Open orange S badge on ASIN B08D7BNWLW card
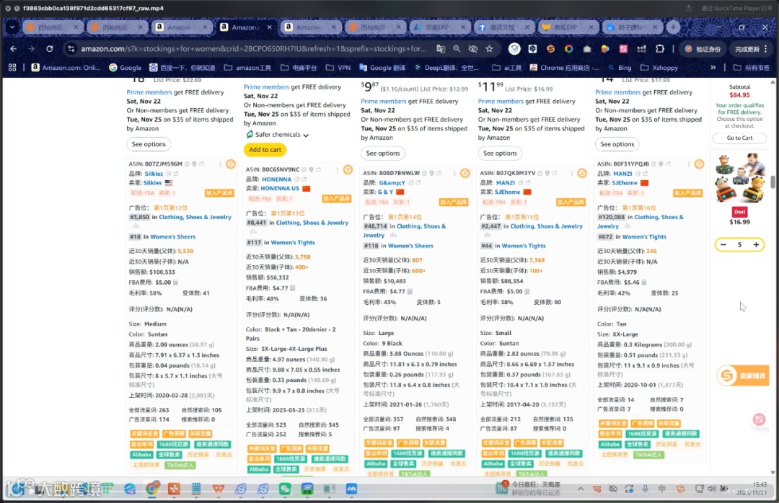Screen dimensions: 779x503 [x=465, y=173]
